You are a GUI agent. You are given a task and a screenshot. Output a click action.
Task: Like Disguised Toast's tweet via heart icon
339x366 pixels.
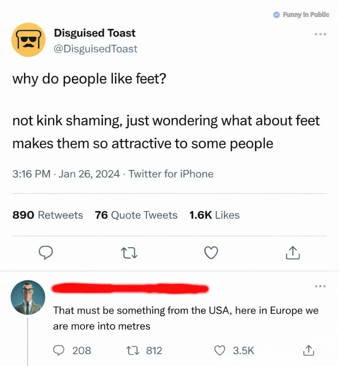(211, 252)
